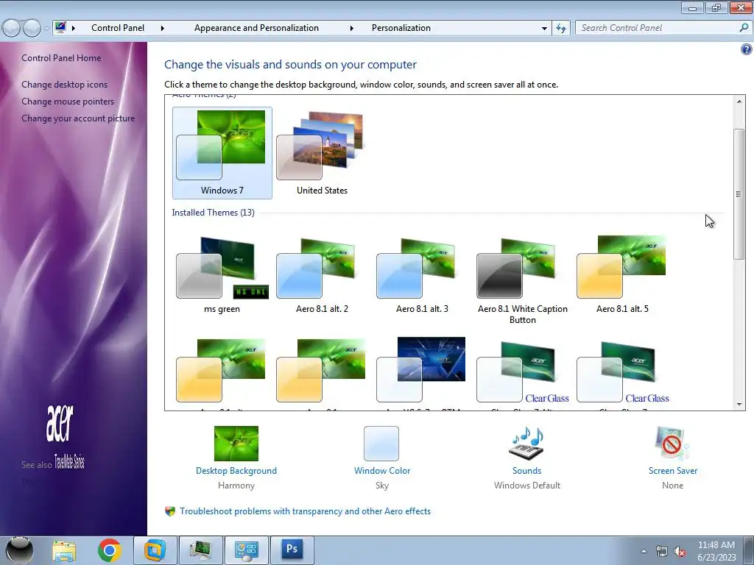Viewport: 754px width, 565px height.
Task: Open the orange window taskbar icon
Action: point(155,550)
